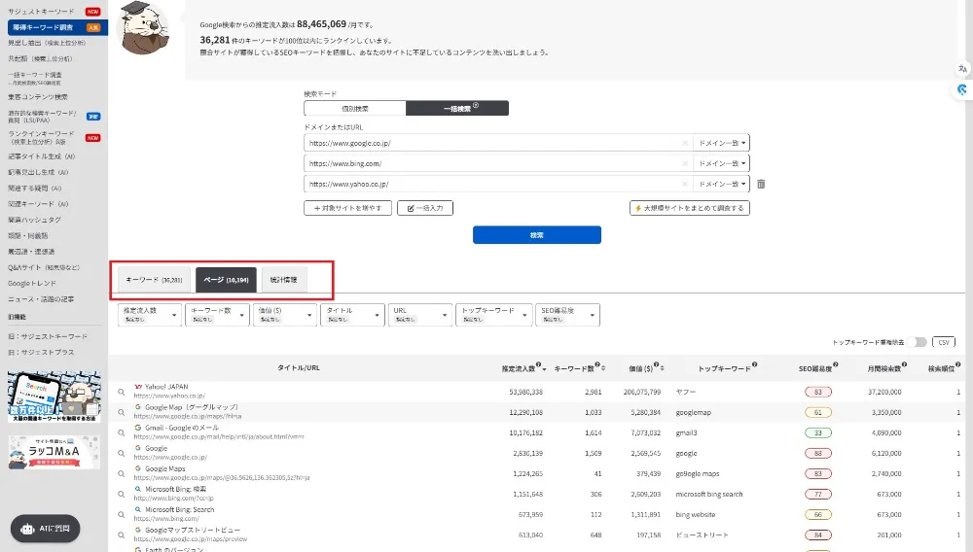Image resolution: width=973 pixels, height=552 pixels.
Task: Open the ラッコM&A banner
Action: (54, 452)
